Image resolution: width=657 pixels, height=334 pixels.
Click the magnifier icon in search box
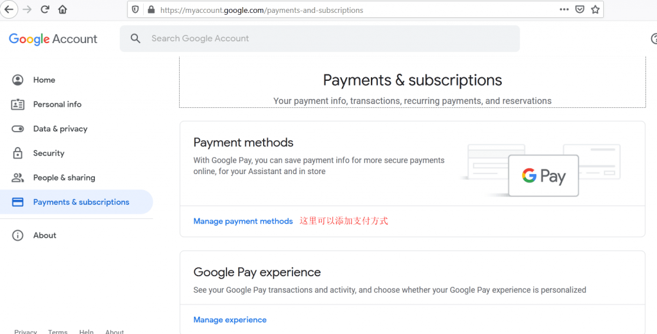tap(135, 39)
